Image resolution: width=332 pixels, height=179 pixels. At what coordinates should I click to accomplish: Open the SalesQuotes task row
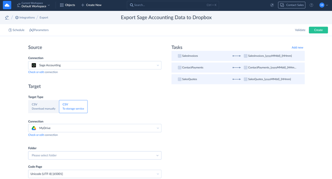point(238,79)
